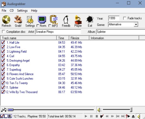Enable the Norm. checkbox

(38, 26)
